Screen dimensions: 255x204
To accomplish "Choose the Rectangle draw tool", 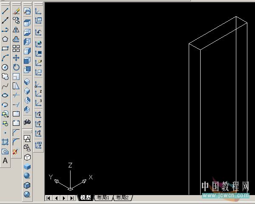I will [x=5, y=48].
